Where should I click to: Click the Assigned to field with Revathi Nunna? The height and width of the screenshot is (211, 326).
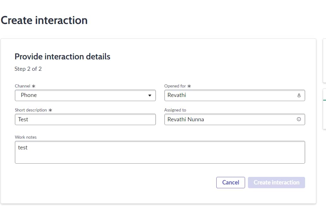(x=235, y=119)
